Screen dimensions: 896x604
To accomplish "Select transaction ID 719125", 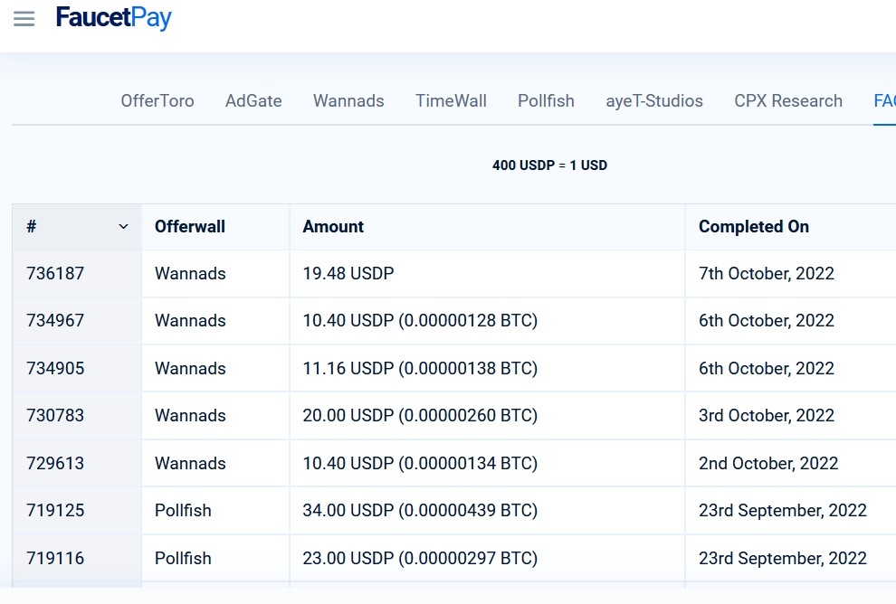I will 55,510.
